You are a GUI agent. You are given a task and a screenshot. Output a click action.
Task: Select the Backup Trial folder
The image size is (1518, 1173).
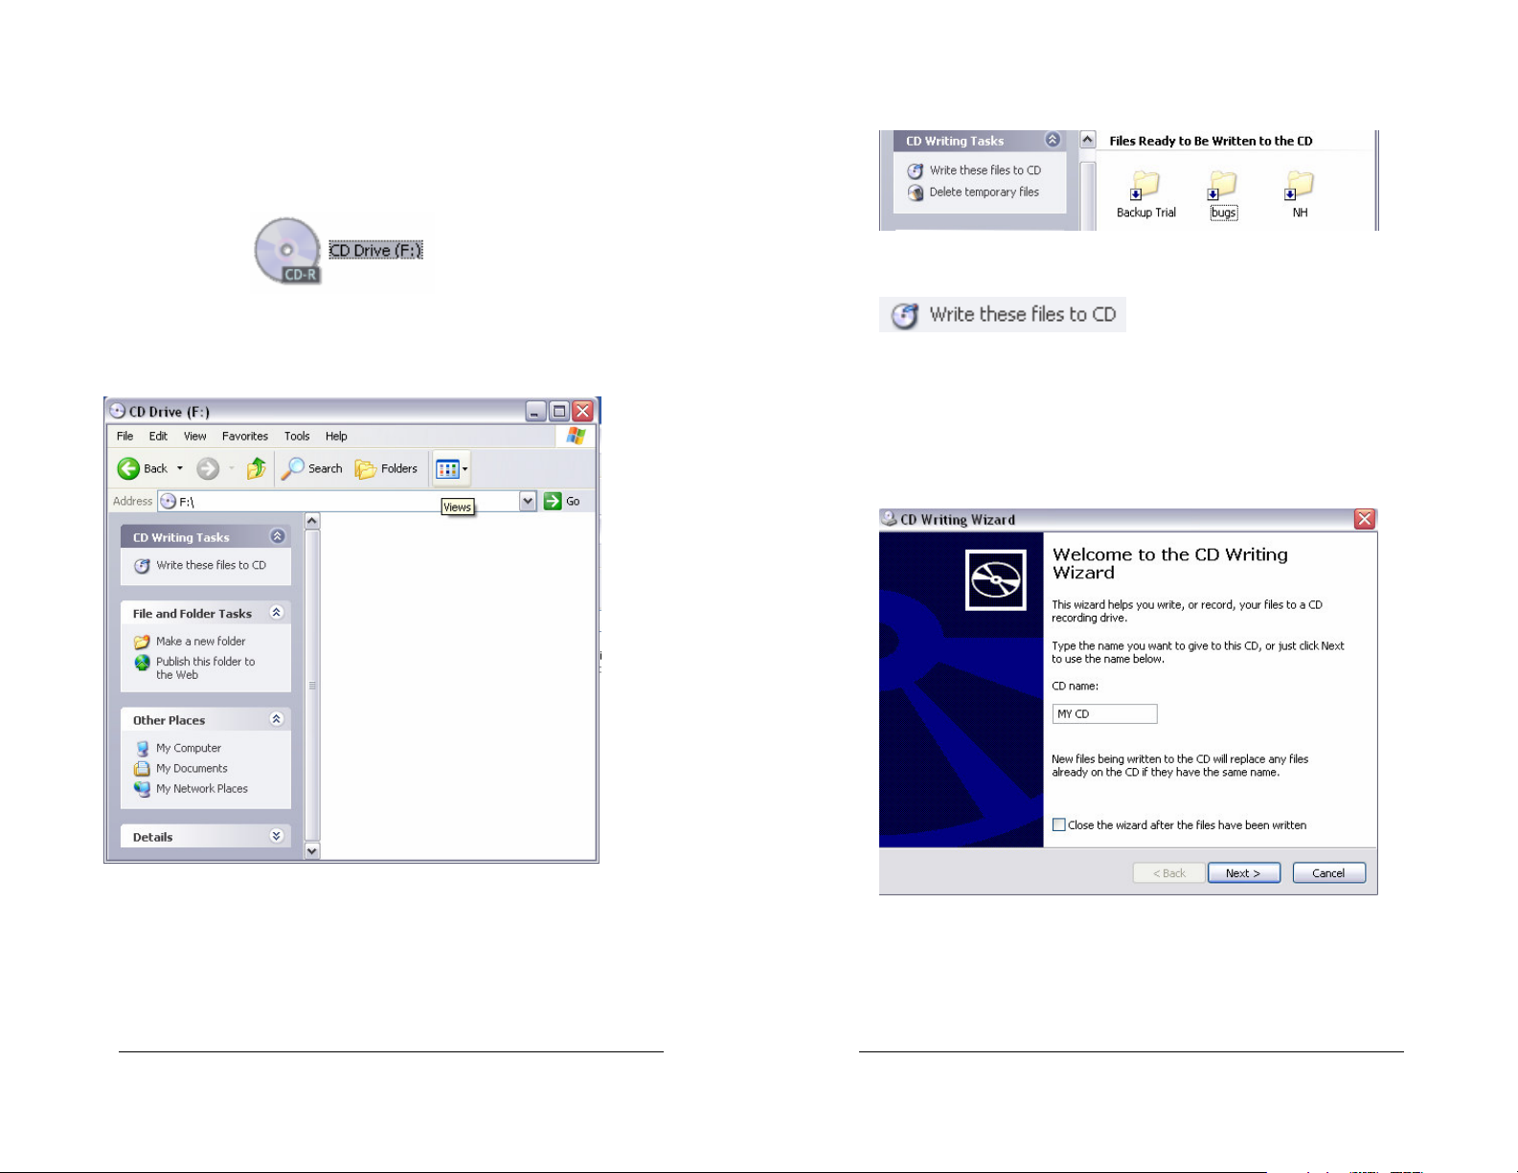click(x=1145, y=194)
